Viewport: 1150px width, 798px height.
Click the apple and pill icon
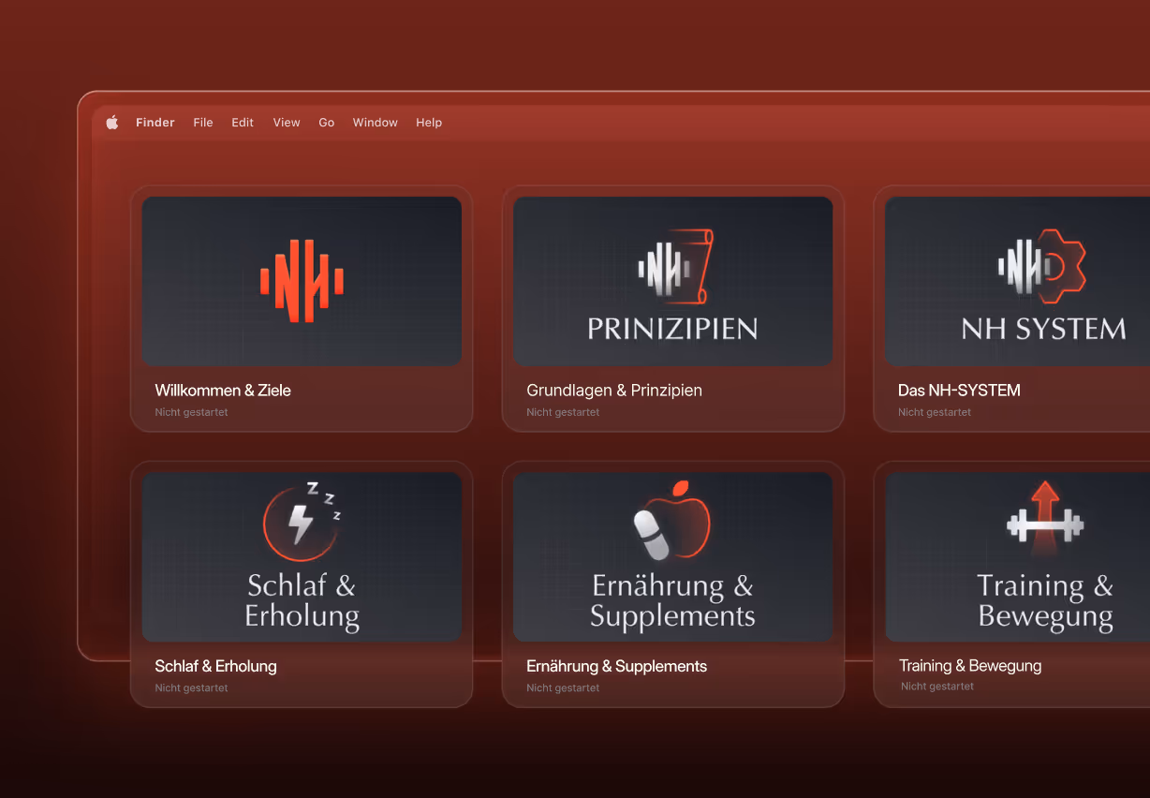click(672, 521)
